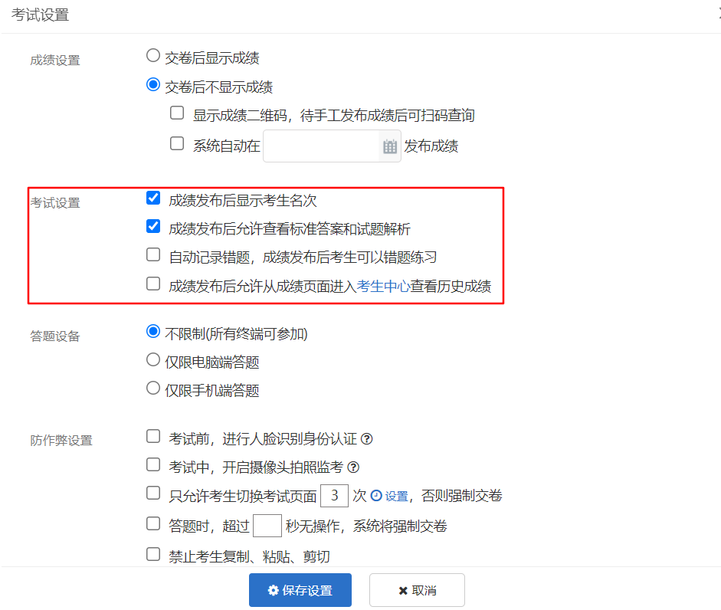The height and width of the screenshot is (610, 721).
Task: Choose 仅限电脑端答题 radio button
Action: (153, 359)
